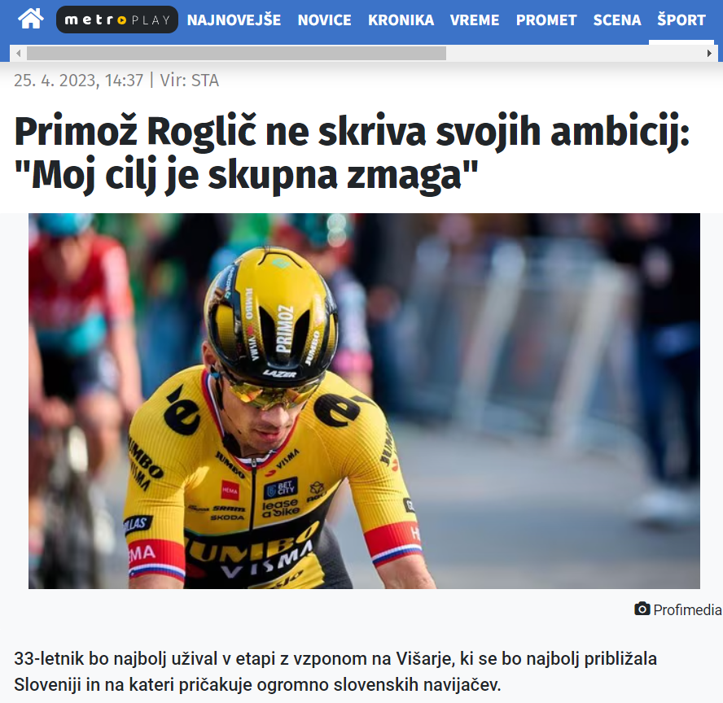Switch to the Scena section
Screen dimensions: 723x703
click(x=617, y=20)
